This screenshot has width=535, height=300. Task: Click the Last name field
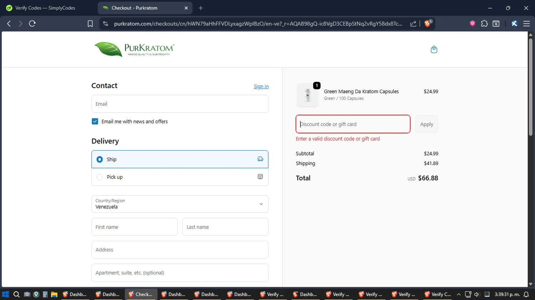(225, 227)
